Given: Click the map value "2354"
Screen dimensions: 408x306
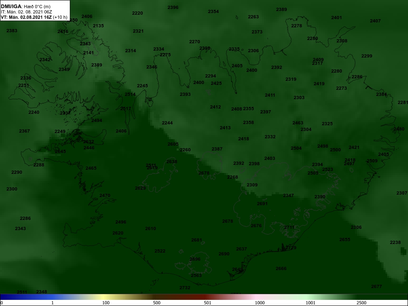Looking at the screenshot, I should 213,11.
